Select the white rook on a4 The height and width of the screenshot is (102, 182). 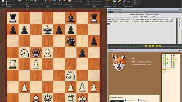(x=13, y=64)
